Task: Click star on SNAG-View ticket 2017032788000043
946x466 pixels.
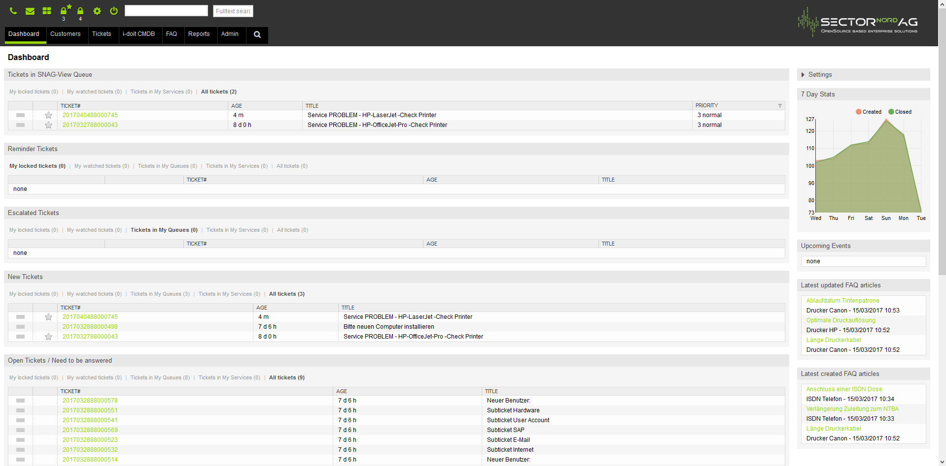Action: click(x=48, y=125)
